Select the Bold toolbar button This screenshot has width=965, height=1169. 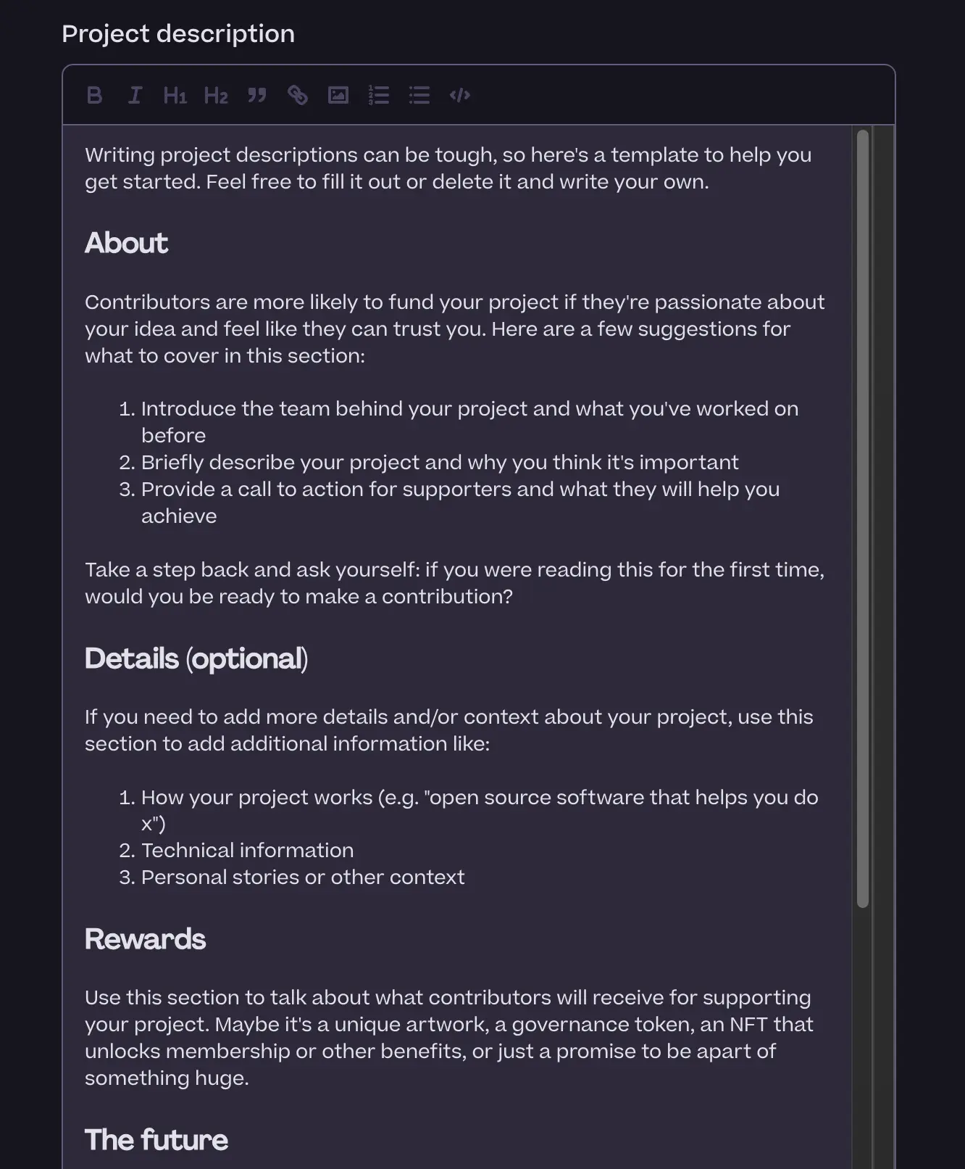point(94,95)
